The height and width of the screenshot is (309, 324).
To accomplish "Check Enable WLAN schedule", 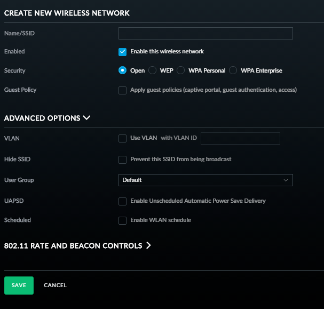I will pos(123,220).
